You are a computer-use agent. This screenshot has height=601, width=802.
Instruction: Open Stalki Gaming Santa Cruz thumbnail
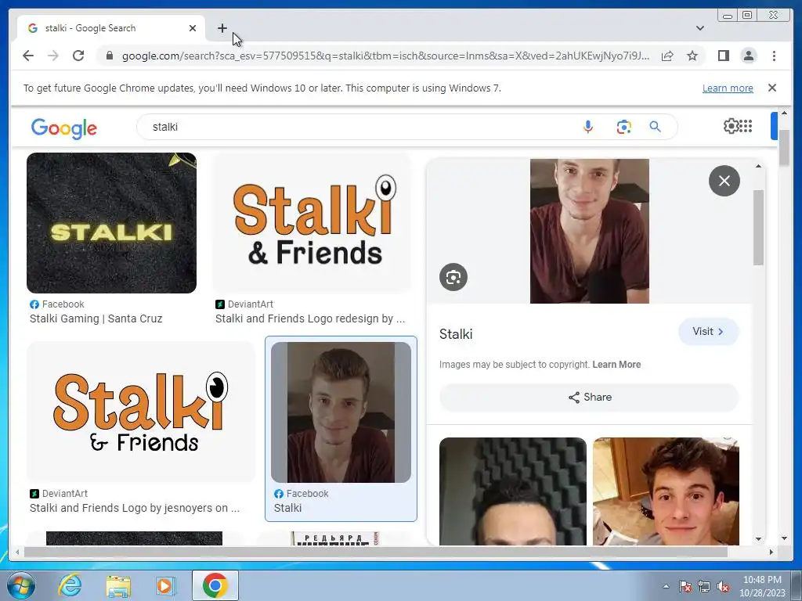pyautogui.click(x=111, y=223)
